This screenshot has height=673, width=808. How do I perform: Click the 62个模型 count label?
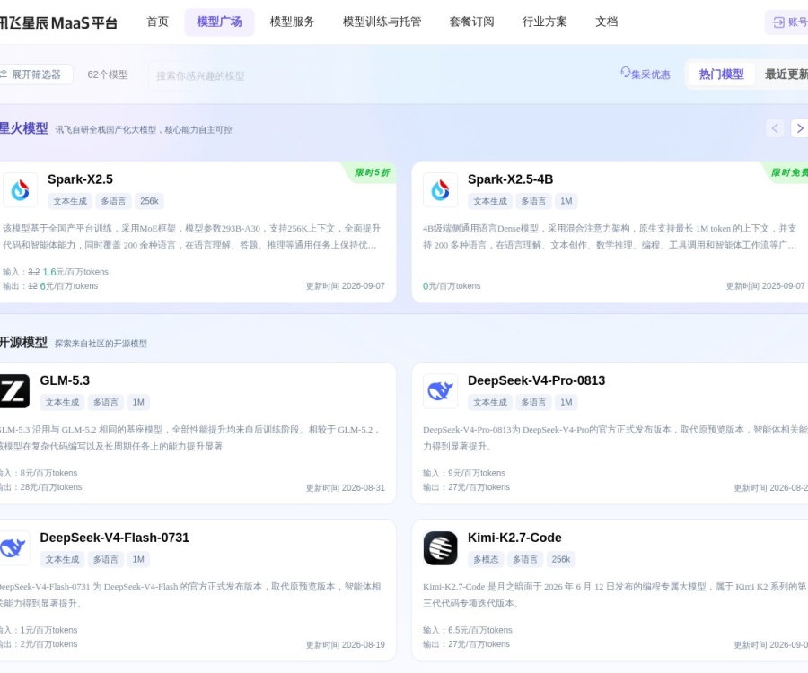point(108,74)
